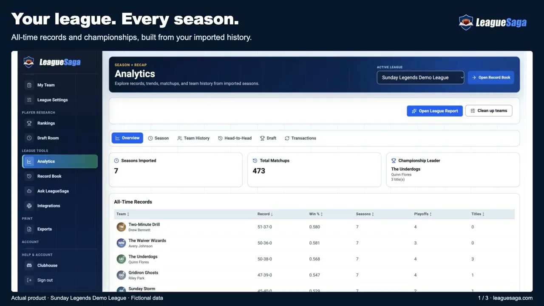Click Open Record Book button
The height and width of the screenshot is (306, 544).
[x=491, y=77]
